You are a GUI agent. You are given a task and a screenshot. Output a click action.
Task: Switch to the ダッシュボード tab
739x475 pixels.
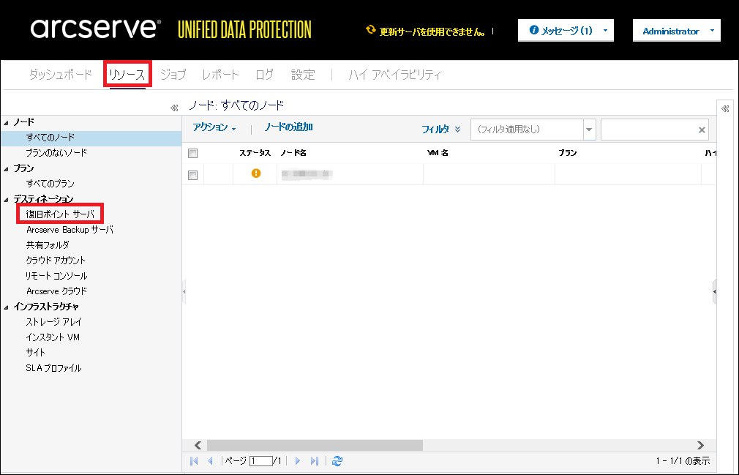(61, 75)
